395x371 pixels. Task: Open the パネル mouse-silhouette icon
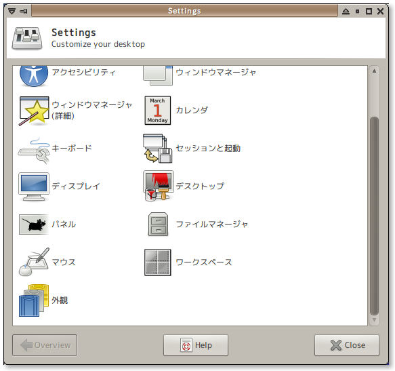coord(34,224)
